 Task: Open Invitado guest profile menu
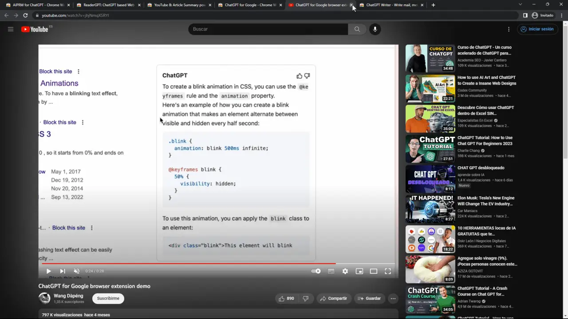(543, 15)
